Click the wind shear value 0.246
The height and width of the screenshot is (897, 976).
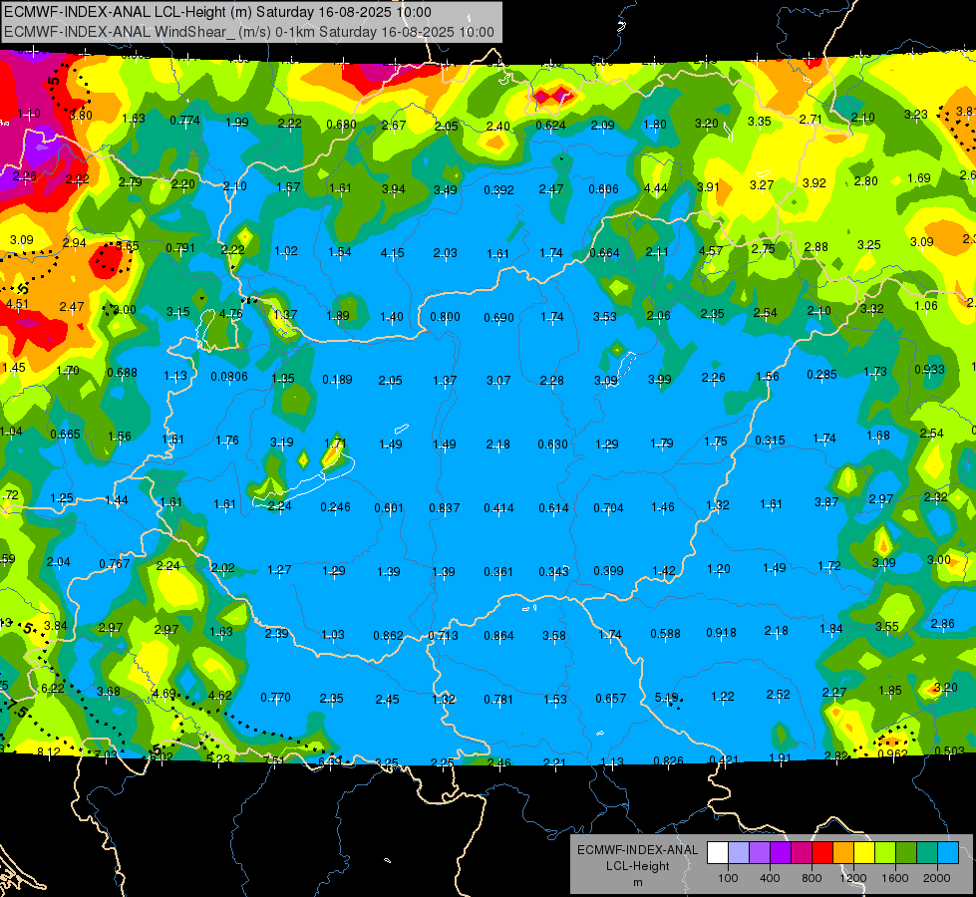click(x=336, y=507)
